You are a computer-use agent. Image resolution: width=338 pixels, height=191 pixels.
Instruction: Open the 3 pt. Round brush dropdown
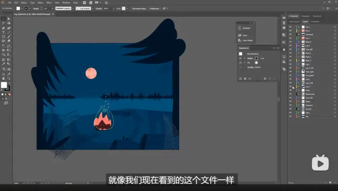[93, 9]
